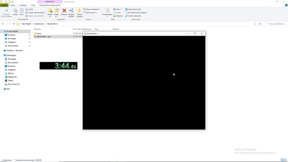This screenshot has width=288, height=162.
Task: Switch to large icons view in status bar
Action: coord(286,160)
